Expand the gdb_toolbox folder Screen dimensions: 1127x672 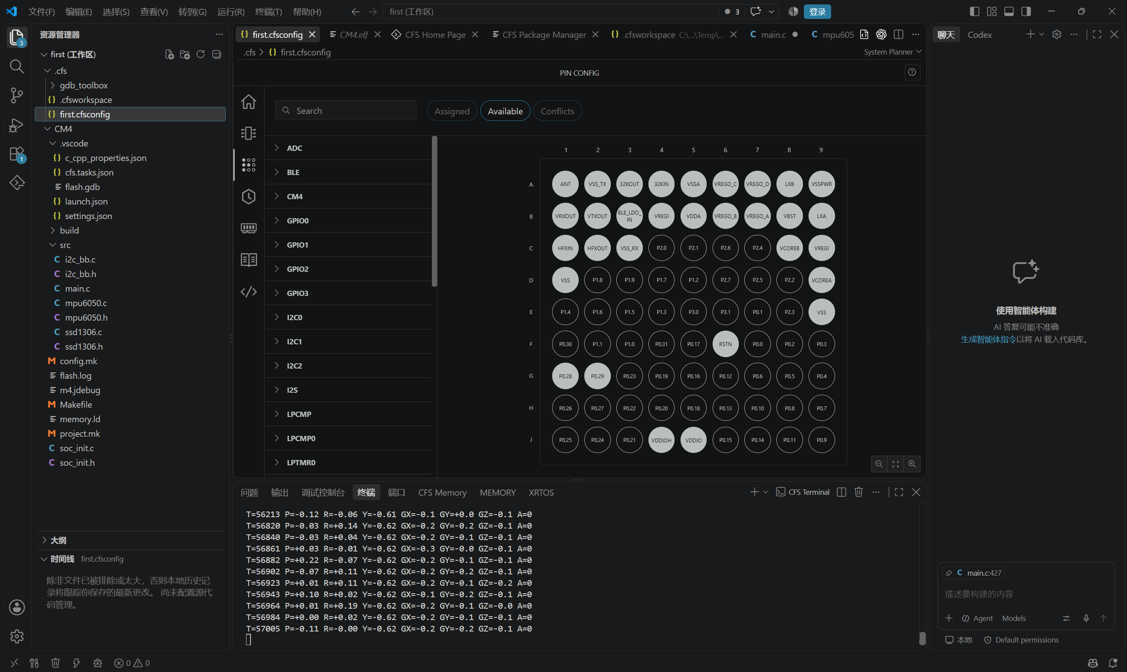point(130,85)
